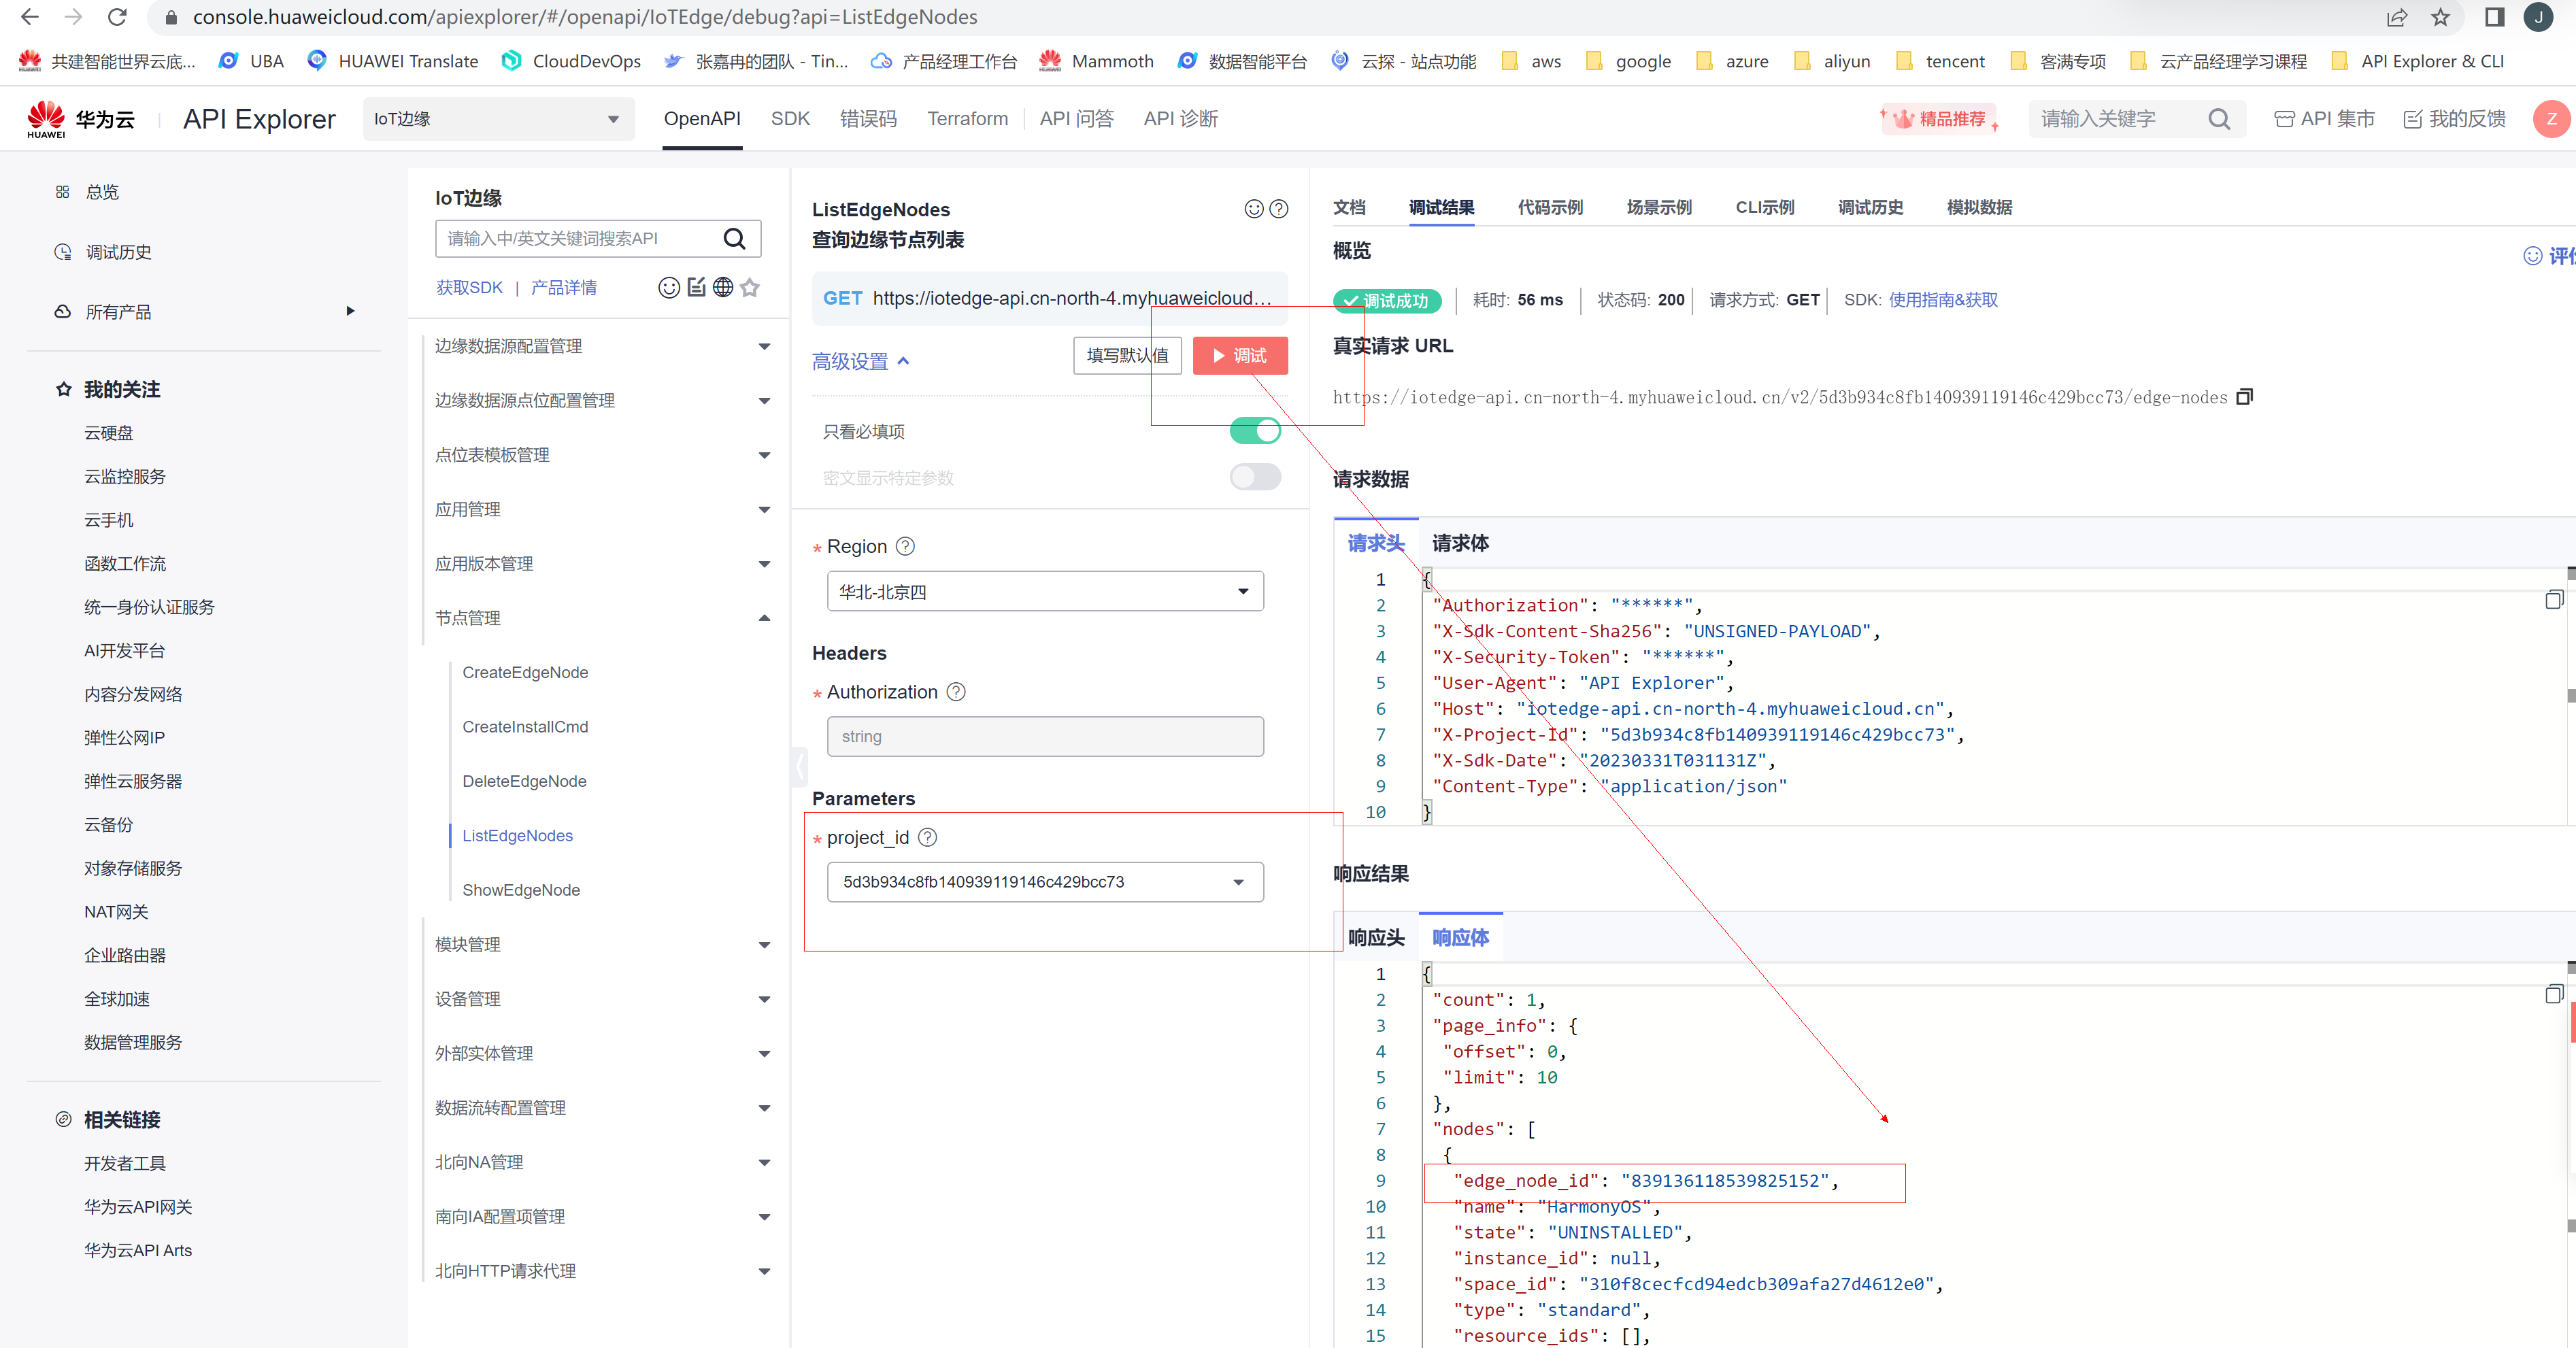Open the project_id dropdown
Image resolution: width=2576 pixels, height=1348 pixels.
coord(1045,882)
